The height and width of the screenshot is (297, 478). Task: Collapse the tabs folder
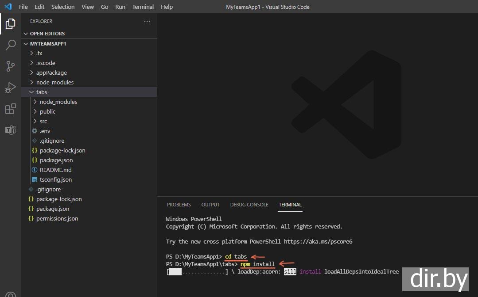(42, 92)
